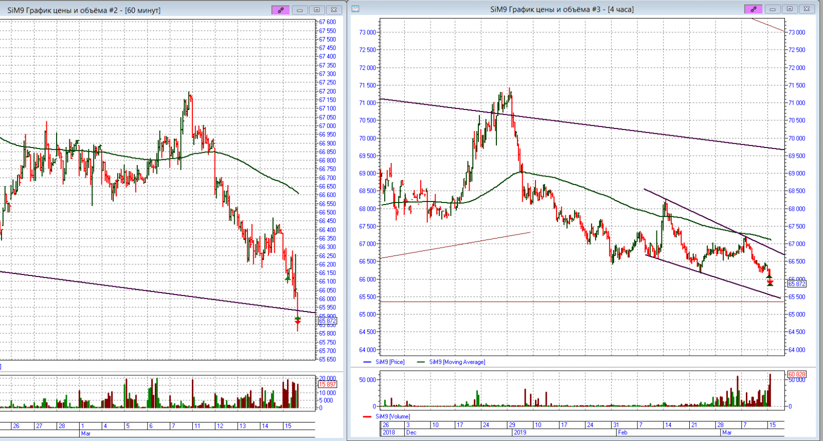Click the purple link icon in 4-hour chart

[753, 9]
